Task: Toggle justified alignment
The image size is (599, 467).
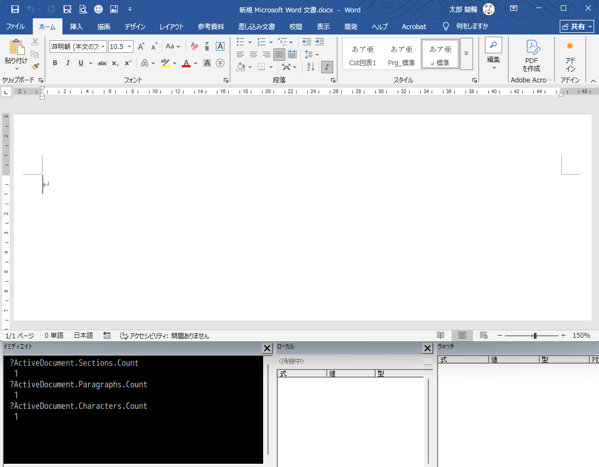Action: (279, 54)
